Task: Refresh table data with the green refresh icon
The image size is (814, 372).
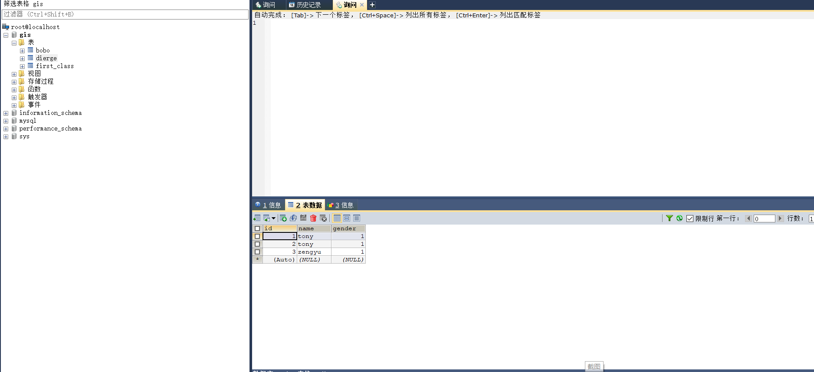Action: (679, 218)
